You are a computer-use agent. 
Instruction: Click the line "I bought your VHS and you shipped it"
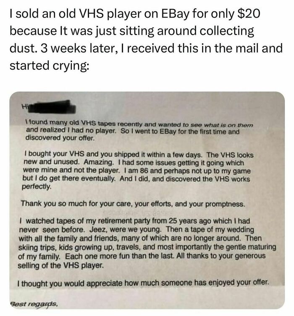(139, 155)
